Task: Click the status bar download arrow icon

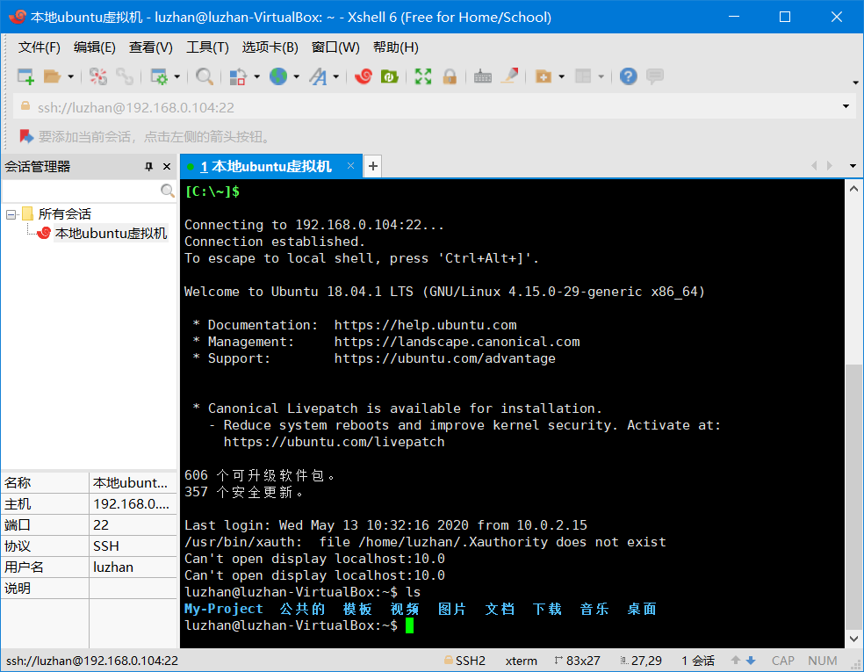Action: point(751,660)
